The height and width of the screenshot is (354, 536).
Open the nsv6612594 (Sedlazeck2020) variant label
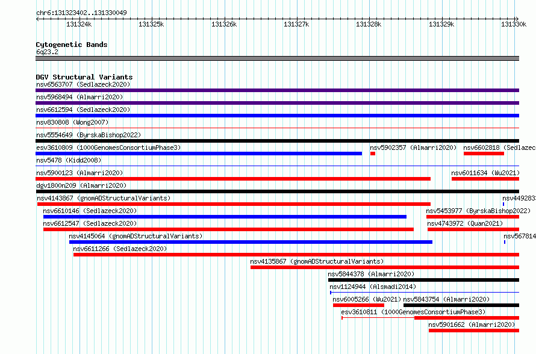click(x=83, y=110)
